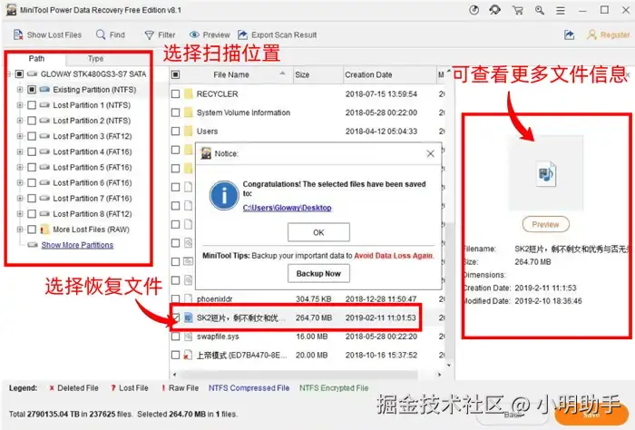Click OK in the Notice dialog

pyautogui.click(x=318, y=232)
